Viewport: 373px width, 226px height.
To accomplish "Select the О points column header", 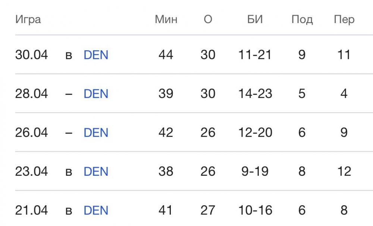I will click(x=208, y=19).
